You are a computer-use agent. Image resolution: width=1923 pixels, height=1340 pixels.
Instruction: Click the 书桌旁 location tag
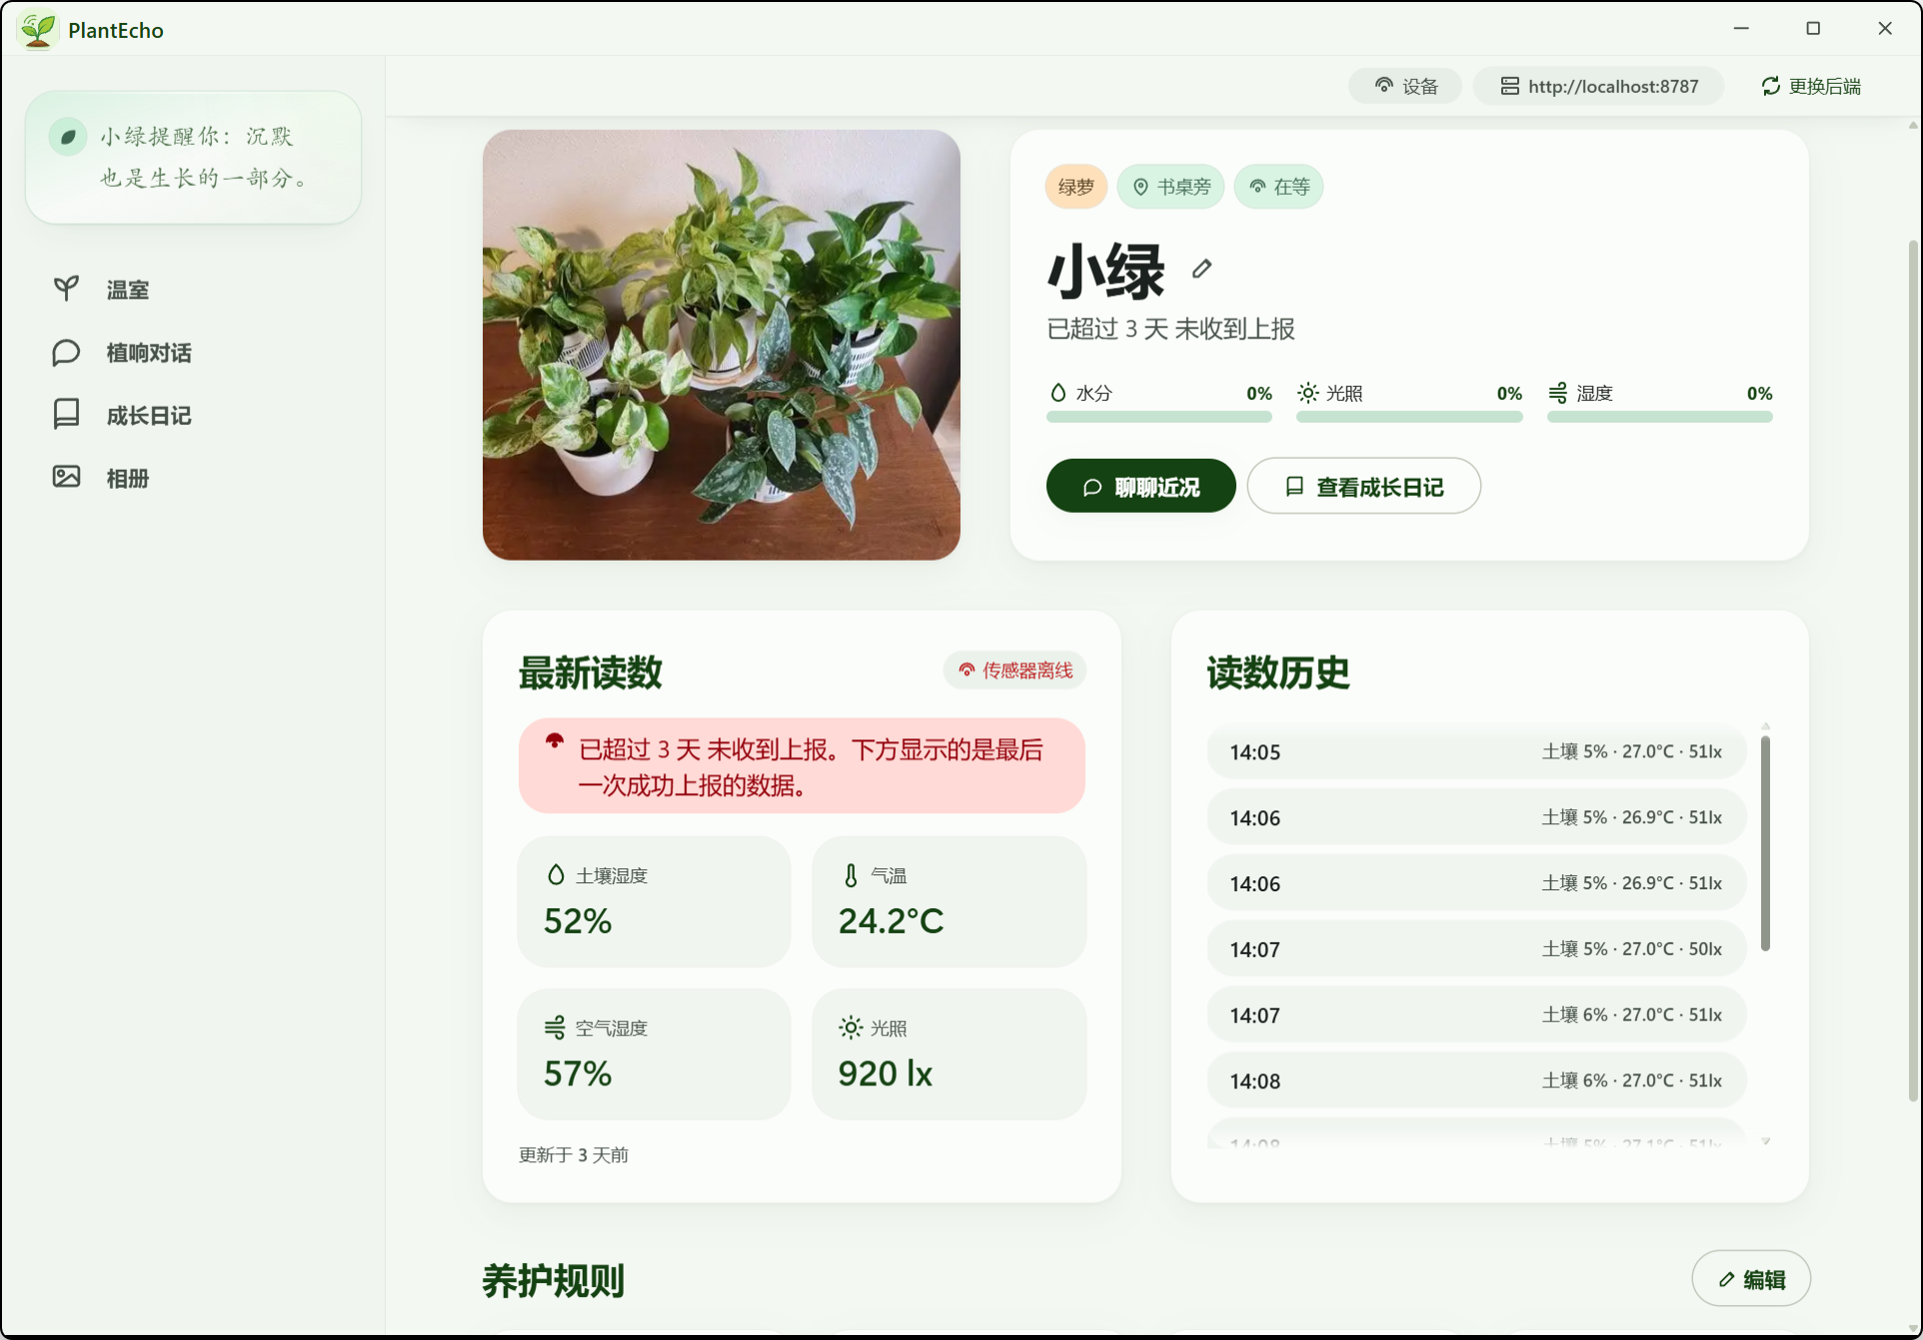point(1170,187)
